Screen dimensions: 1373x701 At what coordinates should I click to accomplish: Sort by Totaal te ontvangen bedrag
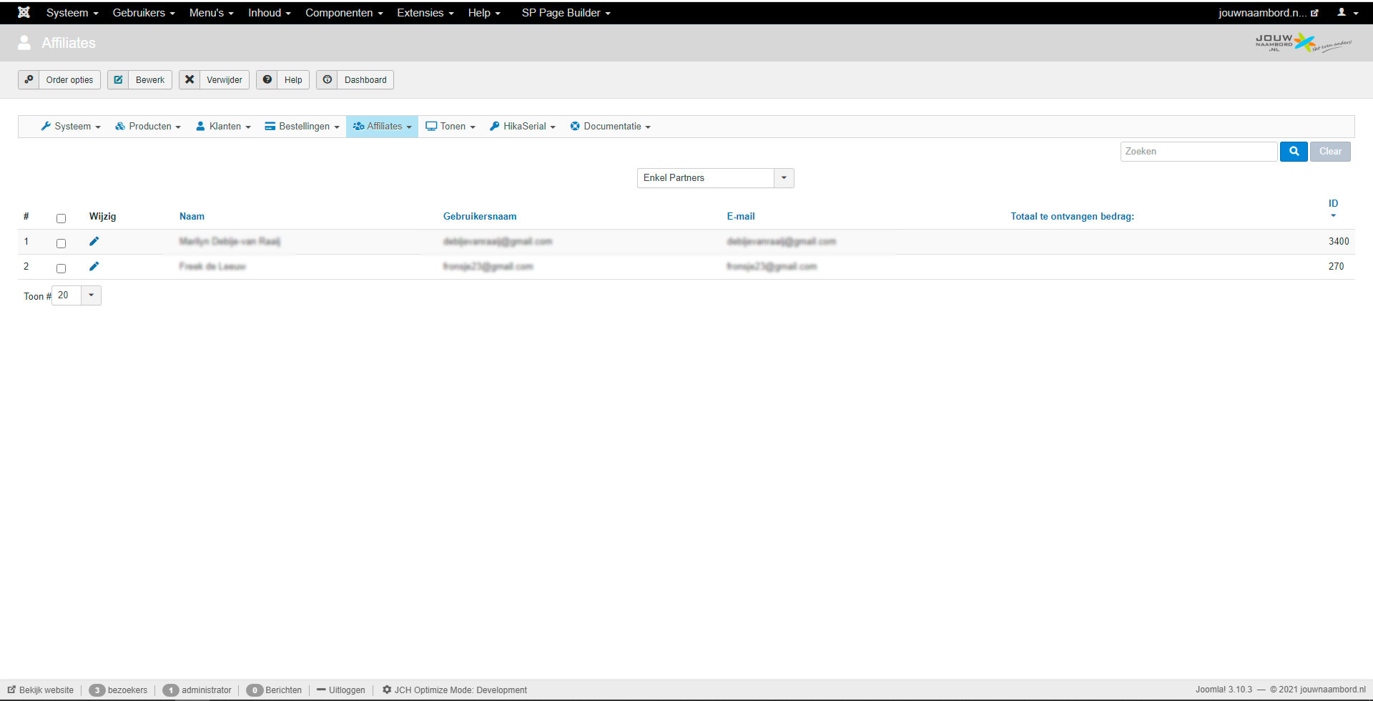pos(1072,216)
